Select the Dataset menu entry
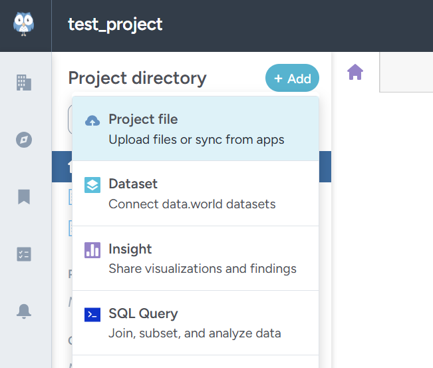 pyautogui.click(x=196, y=194)
